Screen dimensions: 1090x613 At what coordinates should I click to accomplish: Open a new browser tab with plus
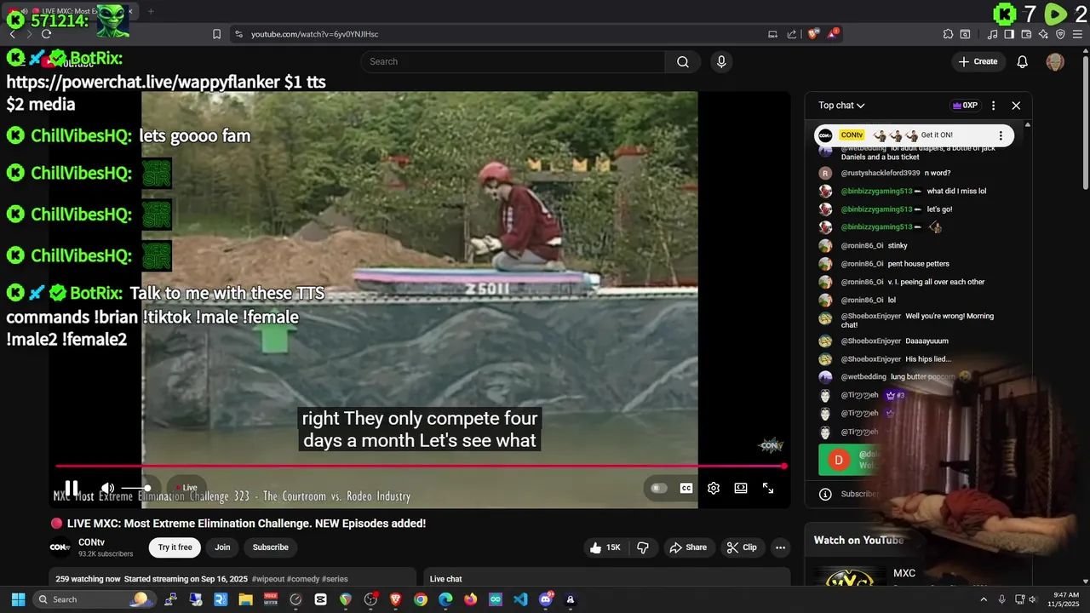tap(151, 11)
